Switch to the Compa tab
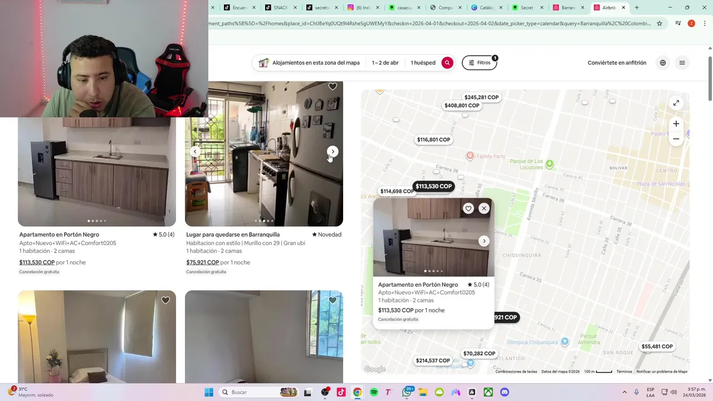 (446, 8)
